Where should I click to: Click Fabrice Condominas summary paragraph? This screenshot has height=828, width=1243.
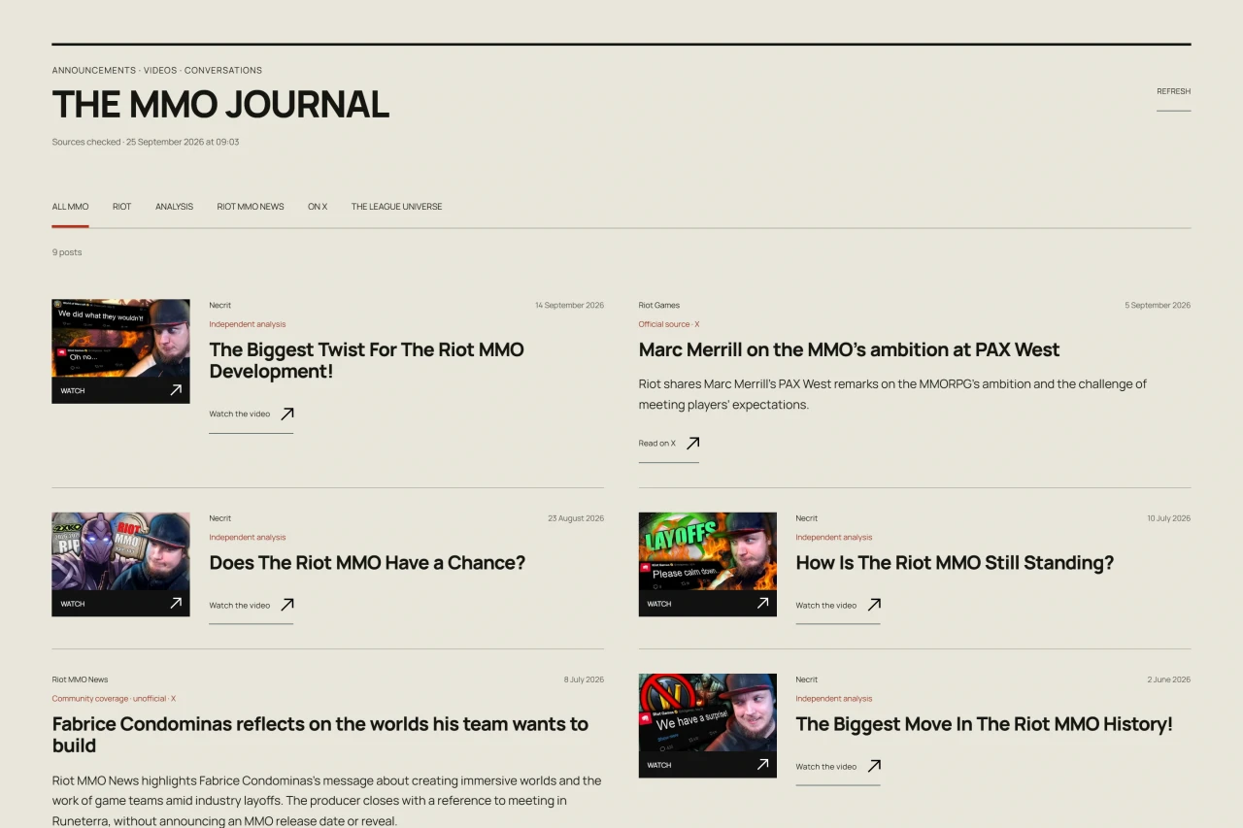(327, 801)
